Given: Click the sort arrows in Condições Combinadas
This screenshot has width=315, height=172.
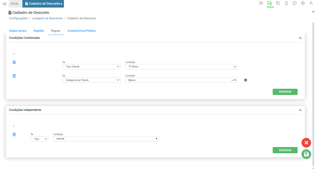Looking at the screenshot, I should point(14,54).
